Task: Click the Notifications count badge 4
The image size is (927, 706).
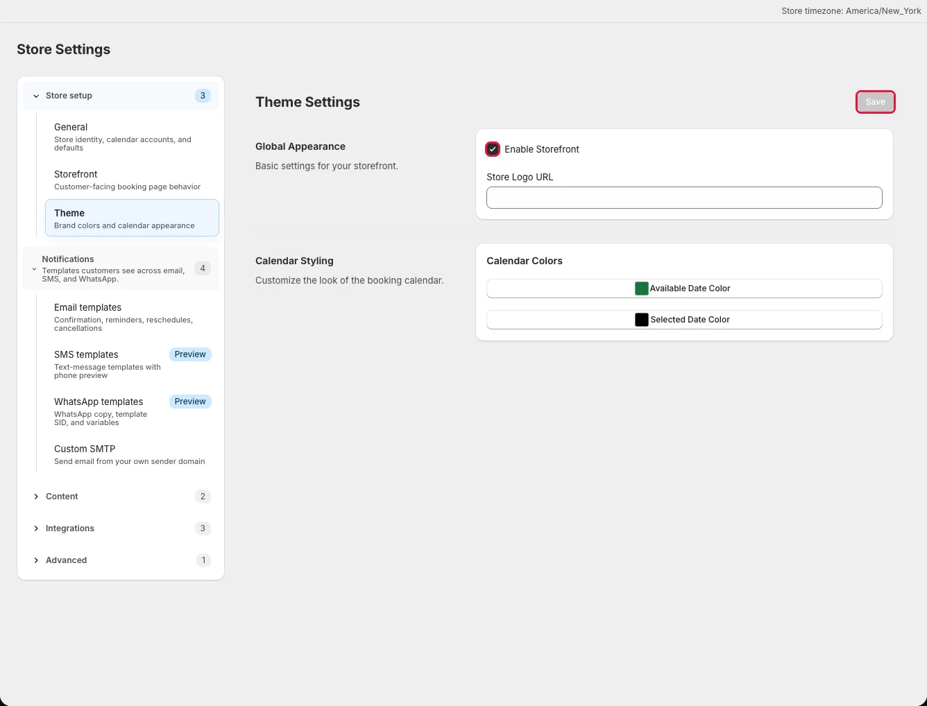Action: 203,268
